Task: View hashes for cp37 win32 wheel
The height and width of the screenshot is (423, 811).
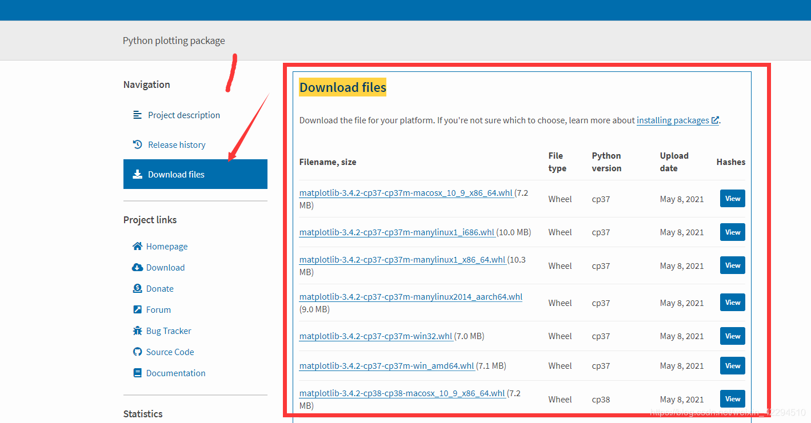Action: (x=733, y=336)
